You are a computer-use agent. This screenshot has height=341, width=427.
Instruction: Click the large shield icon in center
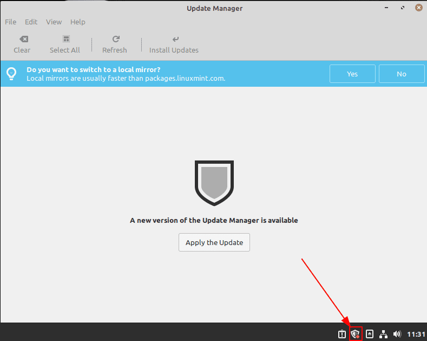click(x=214, y=183)
